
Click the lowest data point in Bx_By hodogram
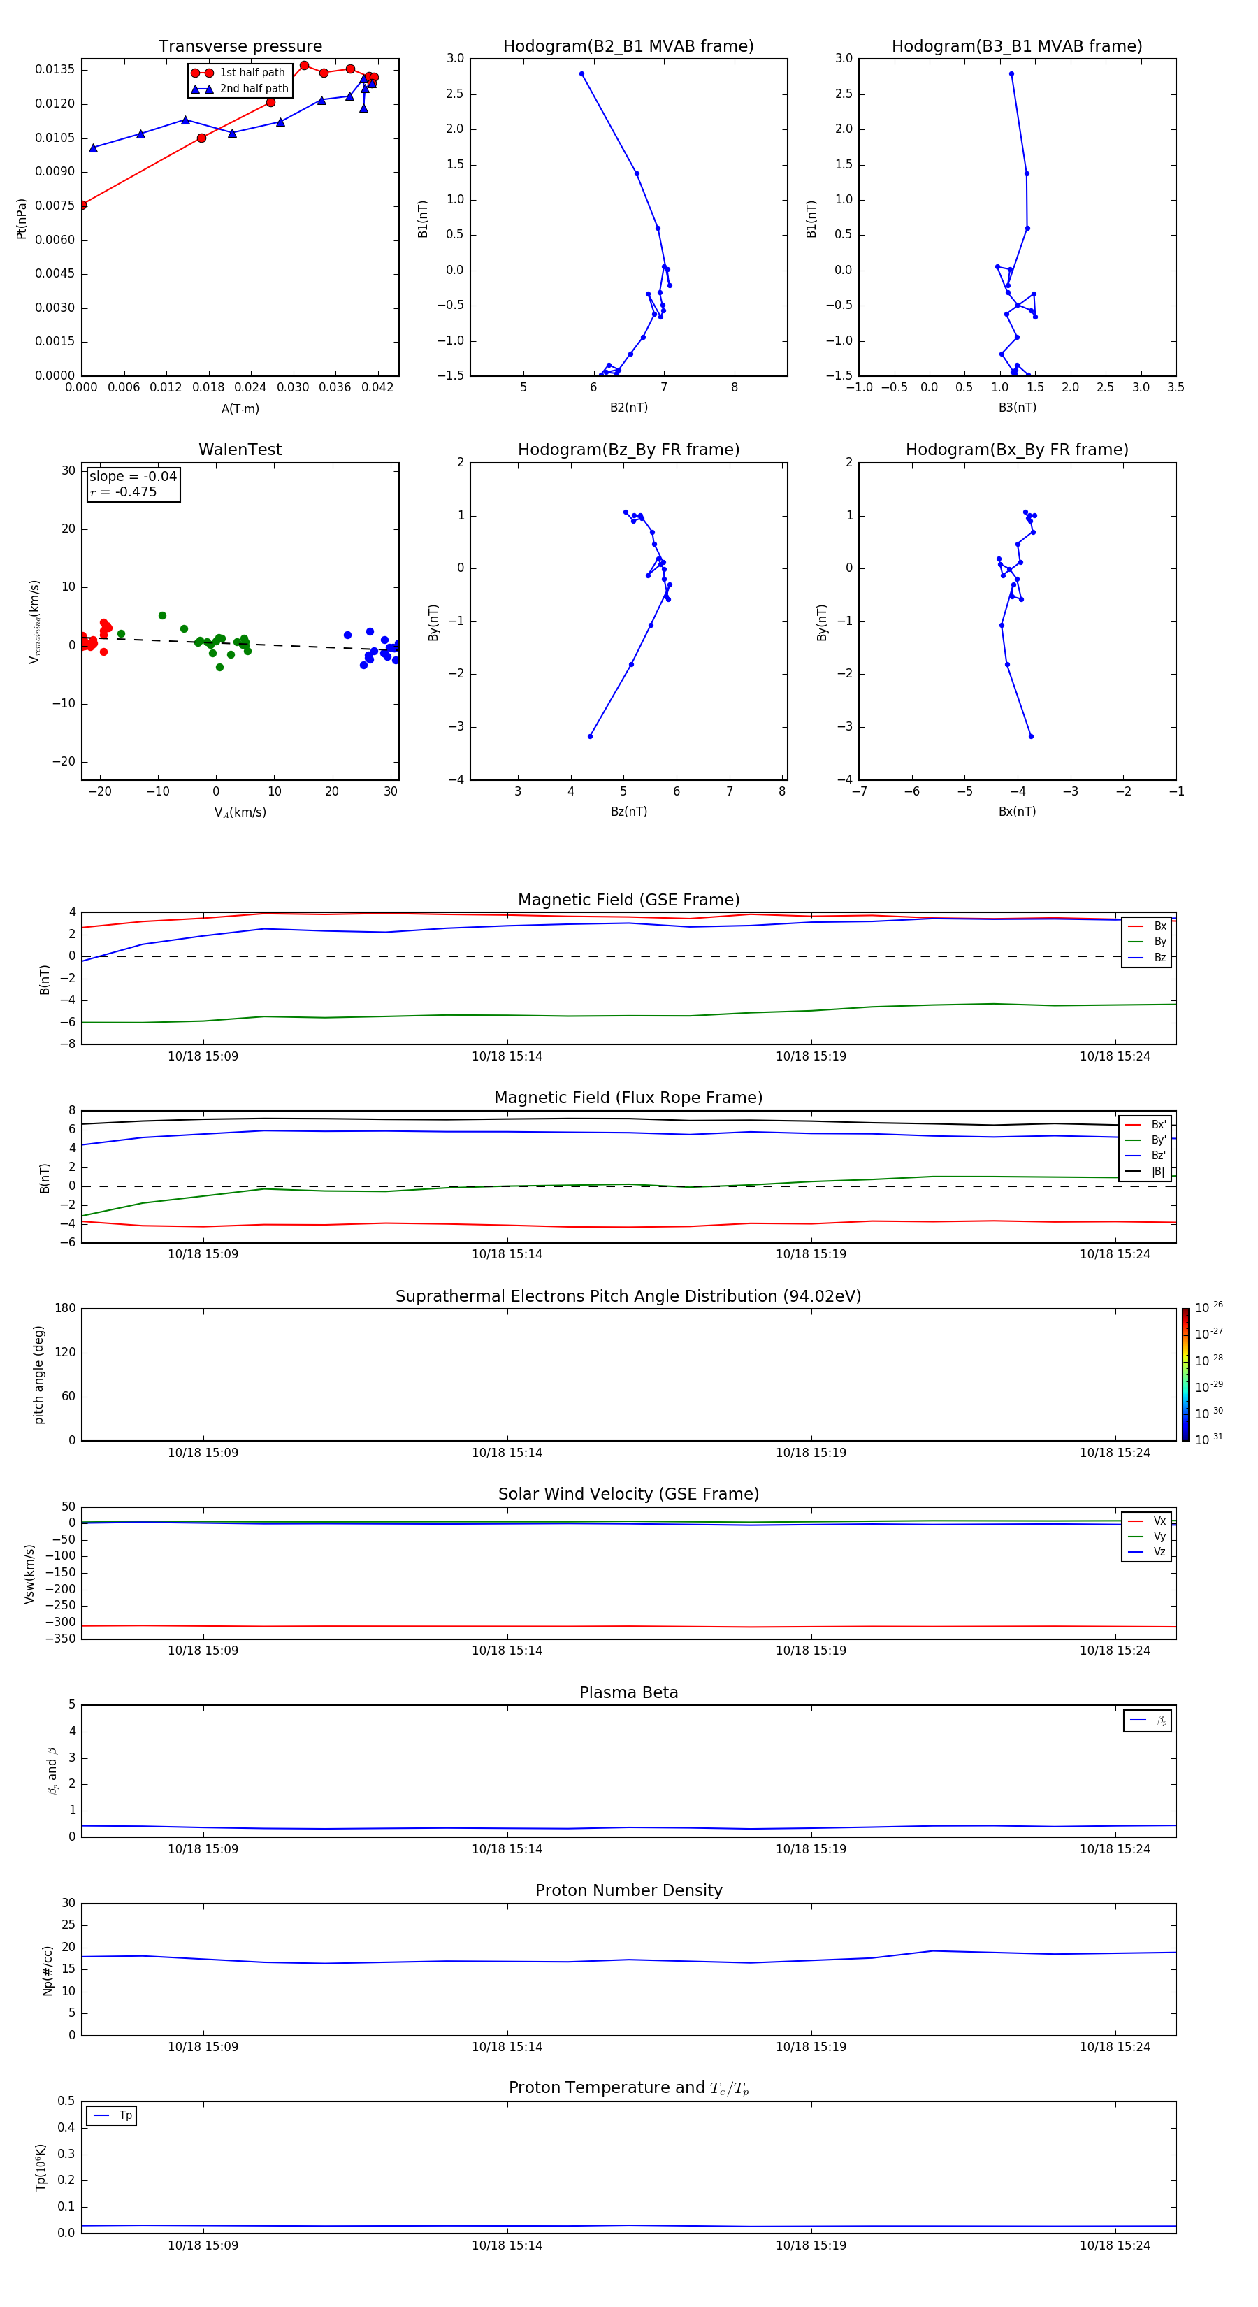click(x=1032, y=736)
